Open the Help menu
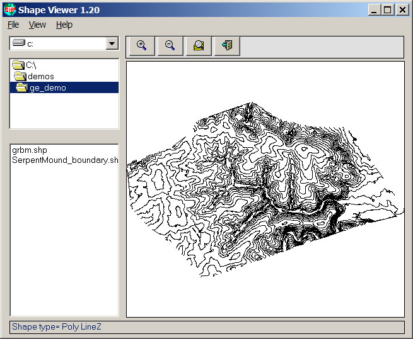 click(64, 25)
